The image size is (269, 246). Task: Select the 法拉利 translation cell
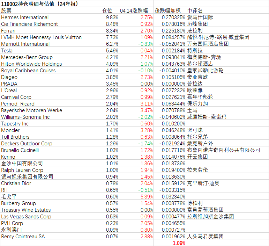tap(227, 31)
